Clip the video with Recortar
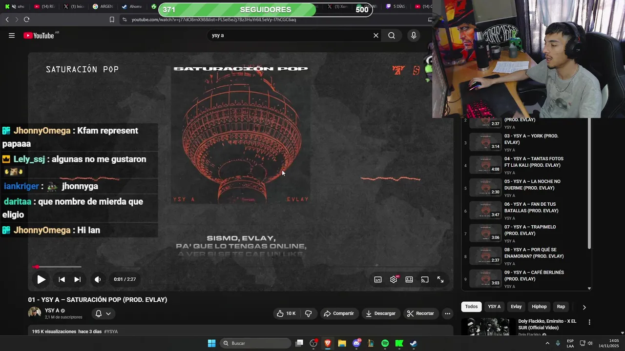The image size is (625, 351). (420, 313)
